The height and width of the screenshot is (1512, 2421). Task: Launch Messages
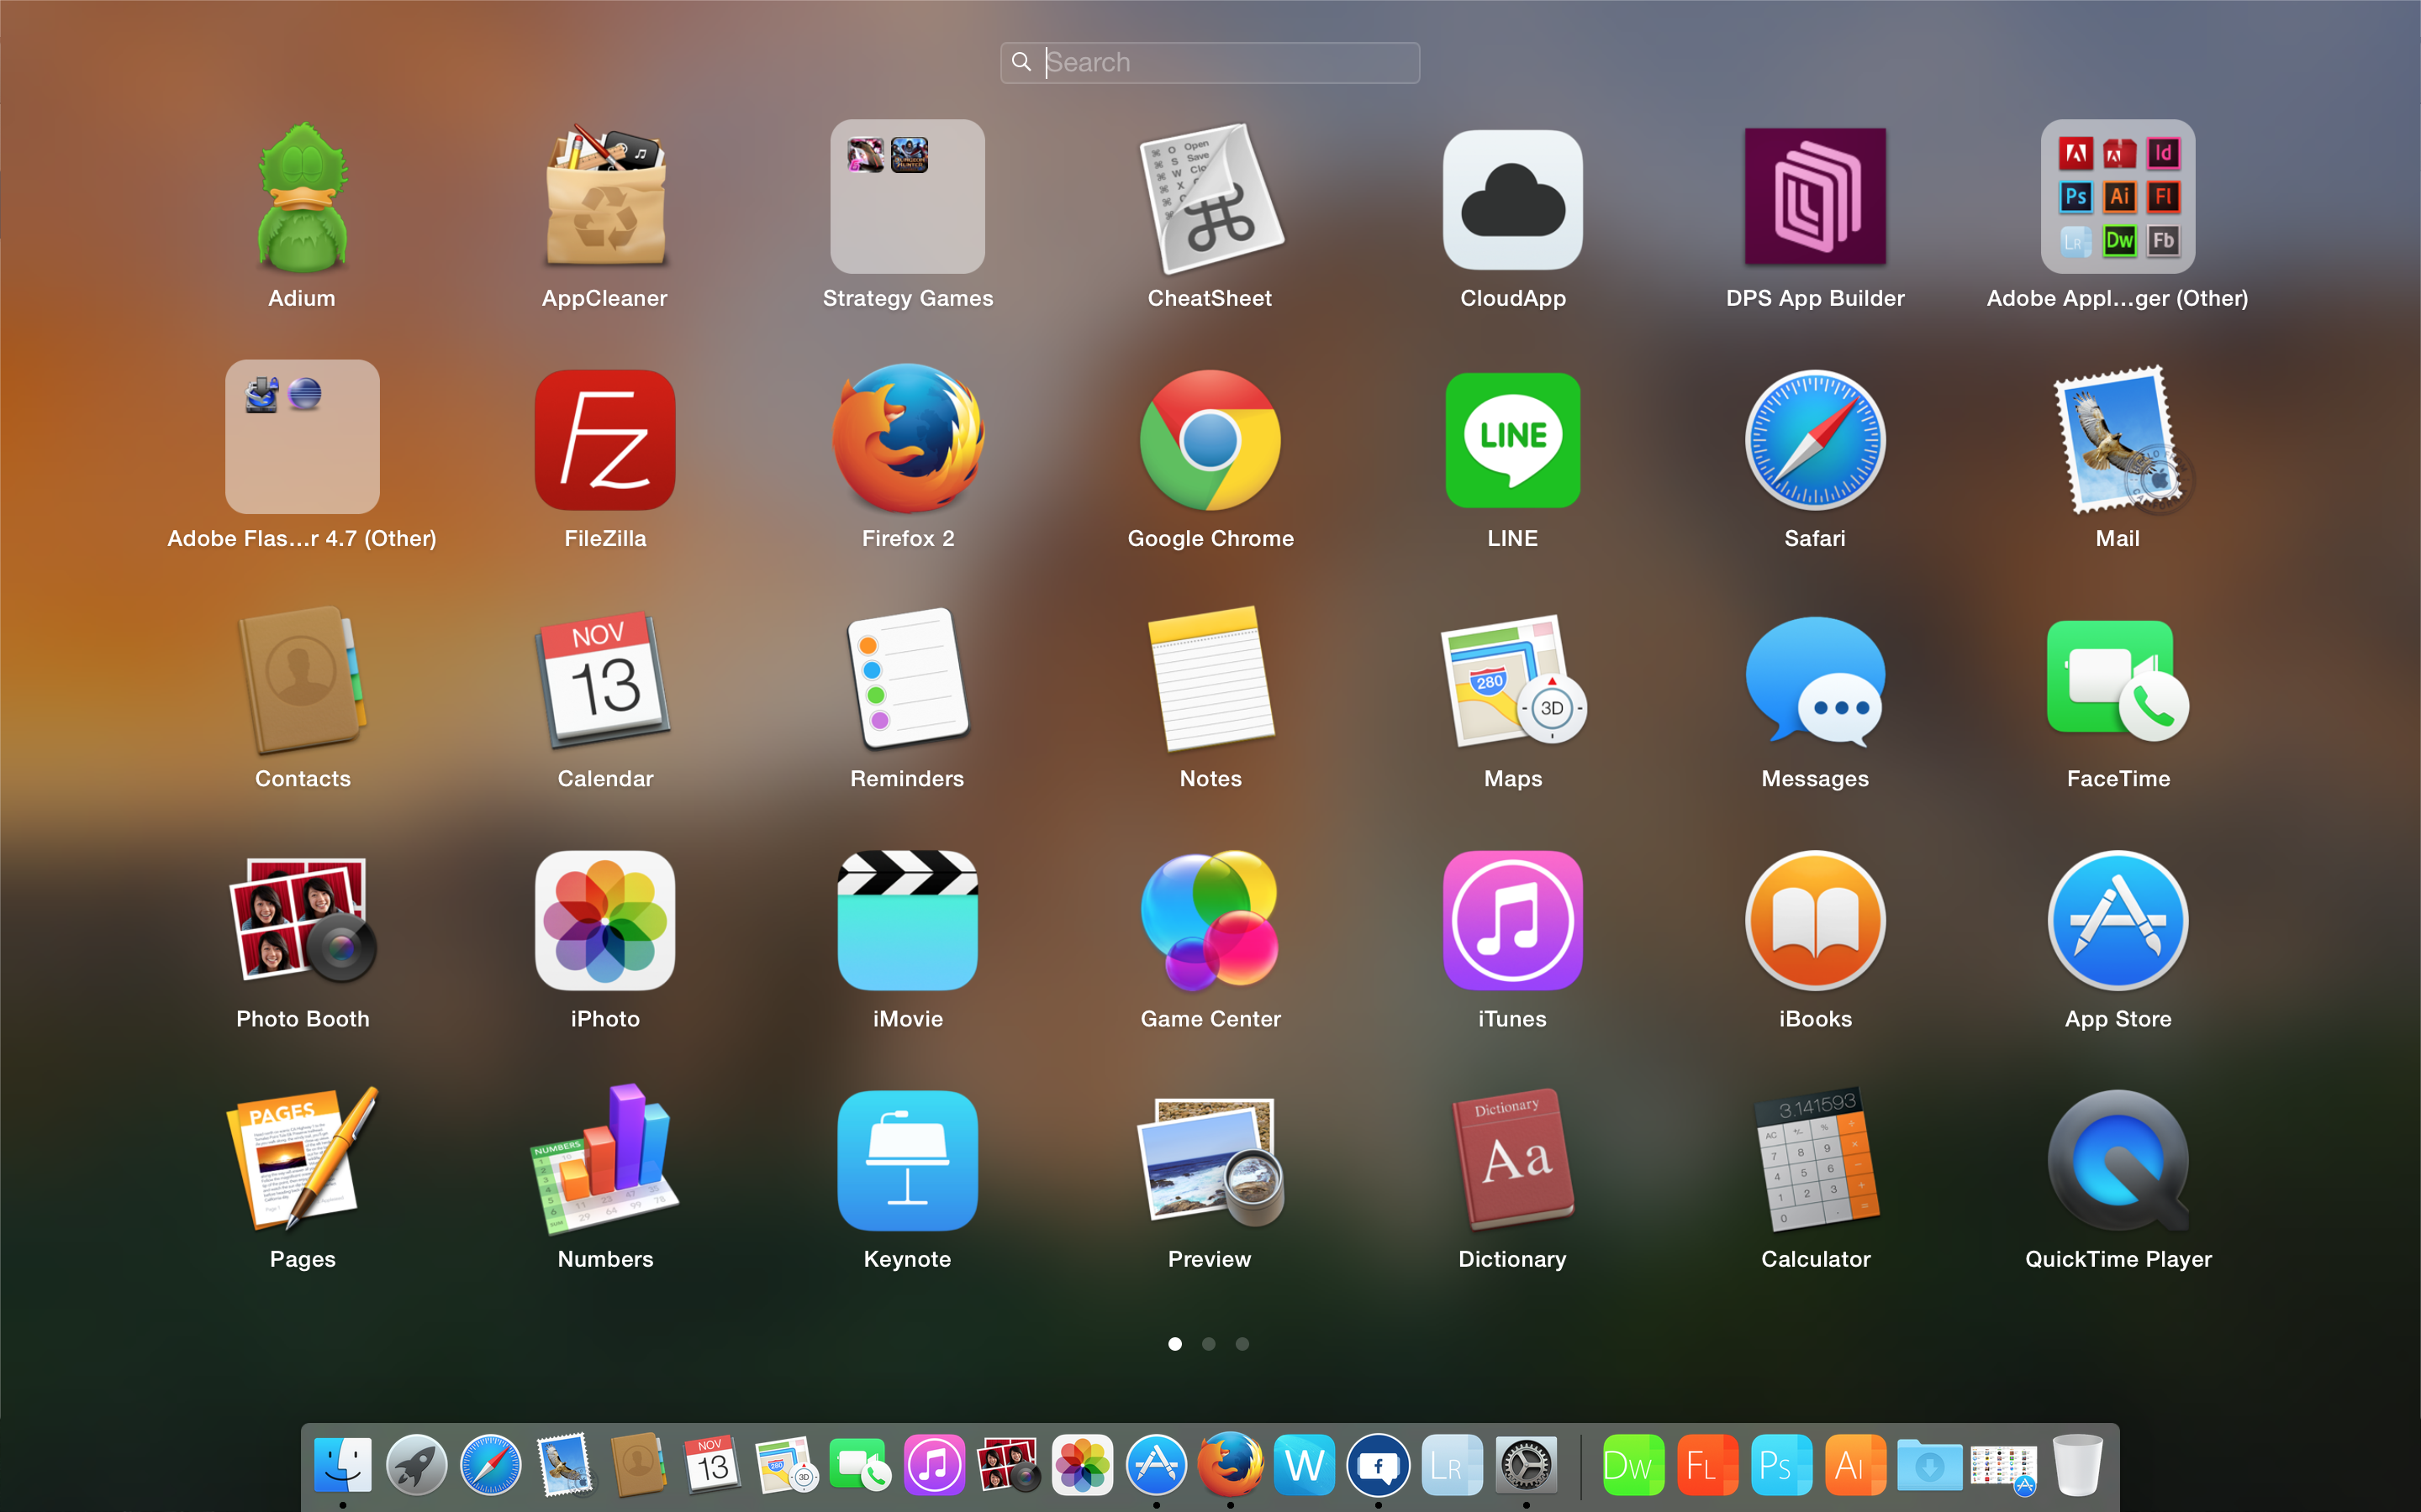1815,682
